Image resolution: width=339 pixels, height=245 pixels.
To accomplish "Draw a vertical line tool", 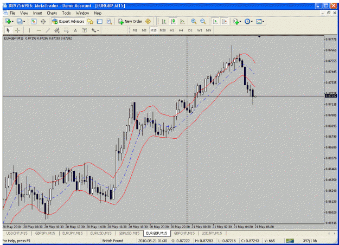I will [29, 30].
